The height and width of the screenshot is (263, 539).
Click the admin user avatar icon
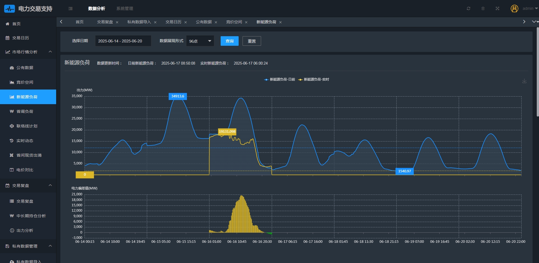tap(514, 9)
